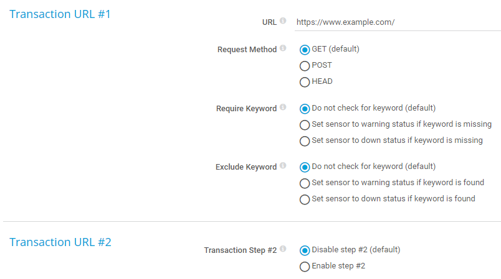Viewport: 501px width, 279px height.
Task: Click the Transaction URL #1 heading
Action: point(60,14)
